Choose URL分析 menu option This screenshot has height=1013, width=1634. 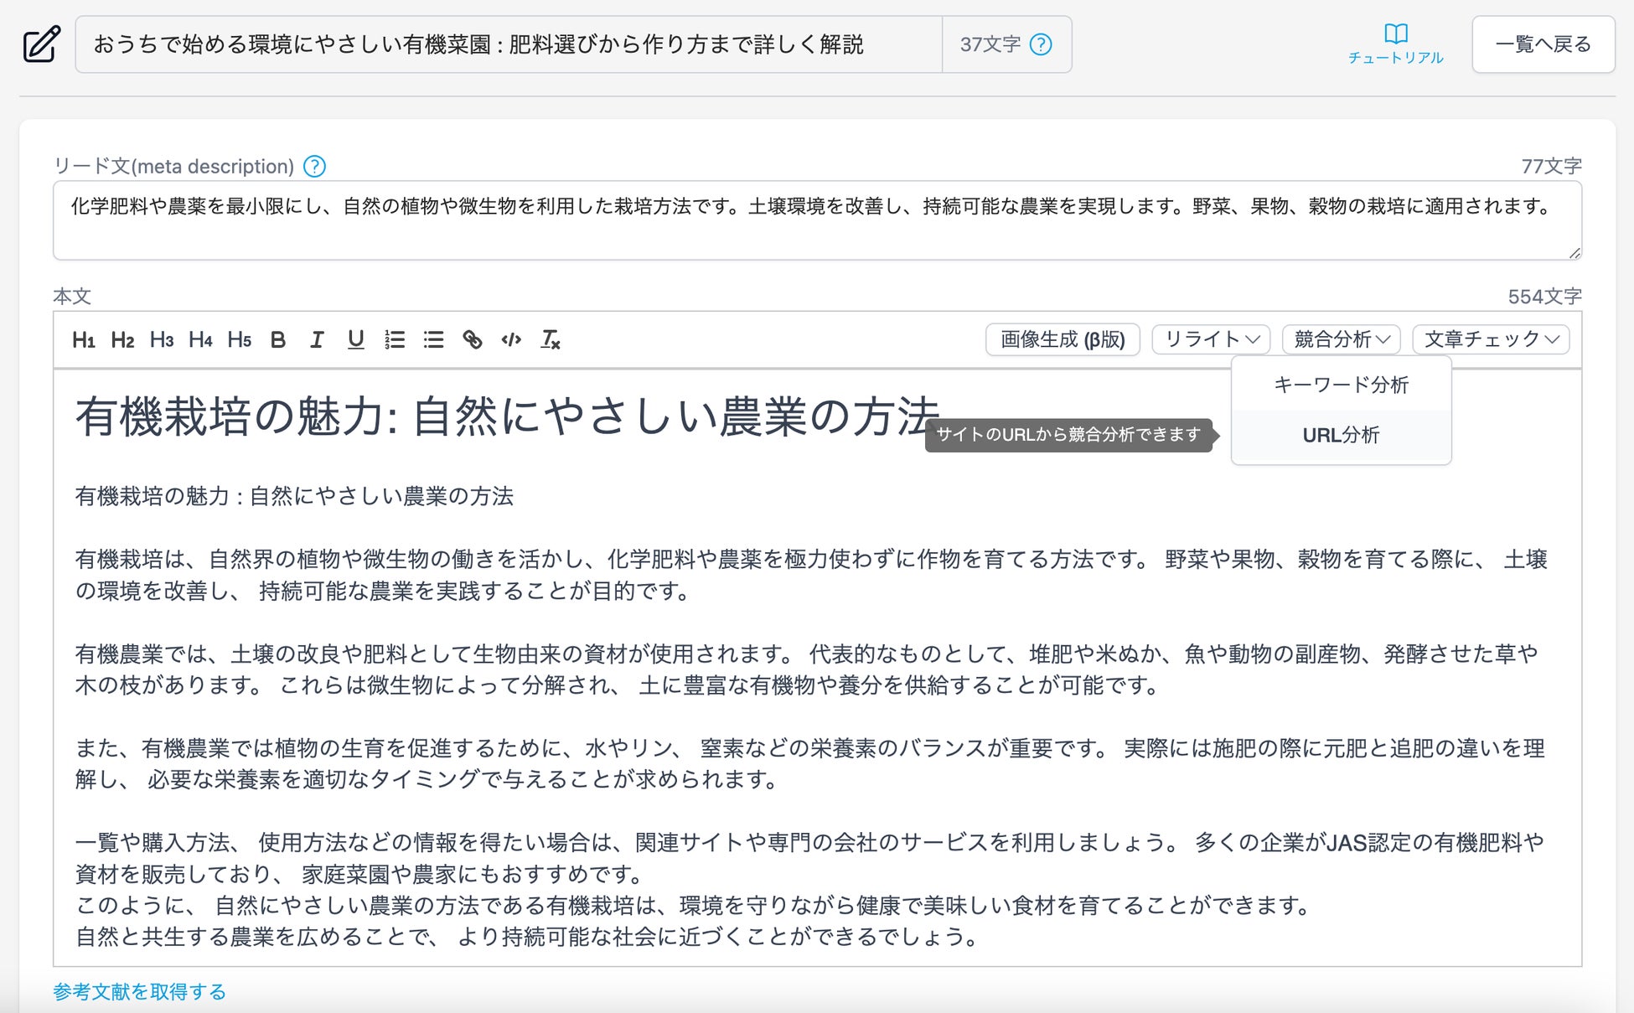1341,435
